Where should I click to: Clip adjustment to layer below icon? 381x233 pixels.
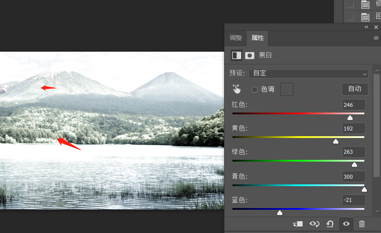click(x=298, y=224)
